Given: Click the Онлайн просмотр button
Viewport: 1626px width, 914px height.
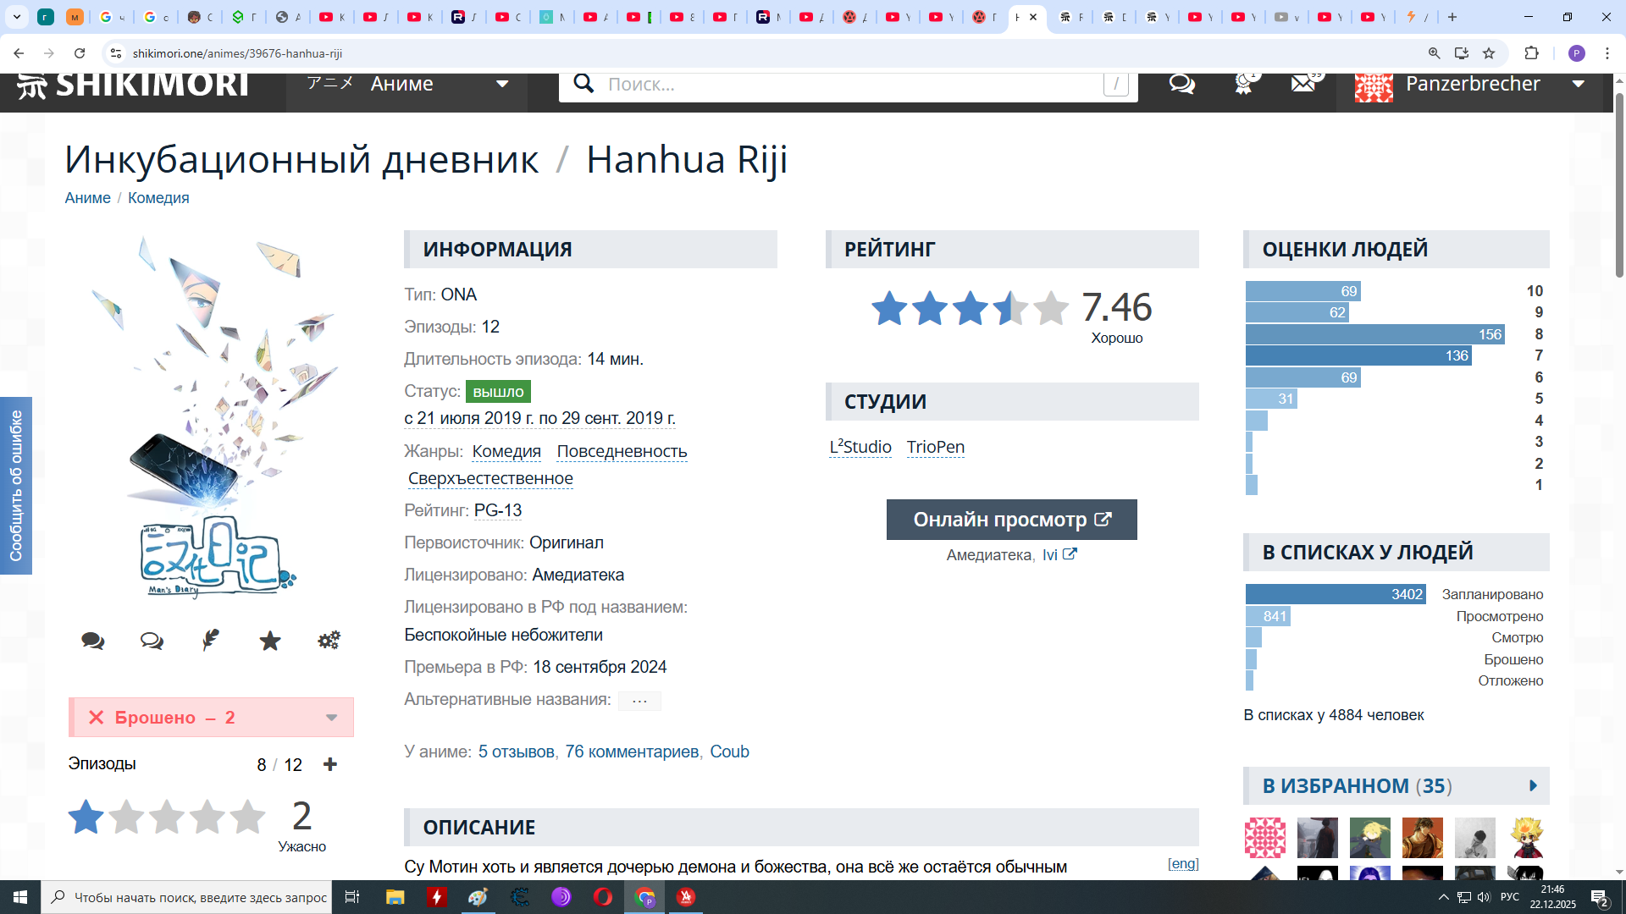Looking at the screenshot, I should (x=1011, y=520).
